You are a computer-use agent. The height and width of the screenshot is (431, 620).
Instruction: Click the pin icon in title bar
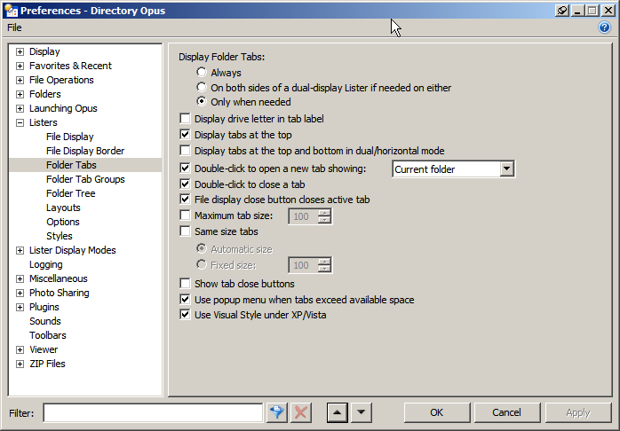[x=562, y=11]
